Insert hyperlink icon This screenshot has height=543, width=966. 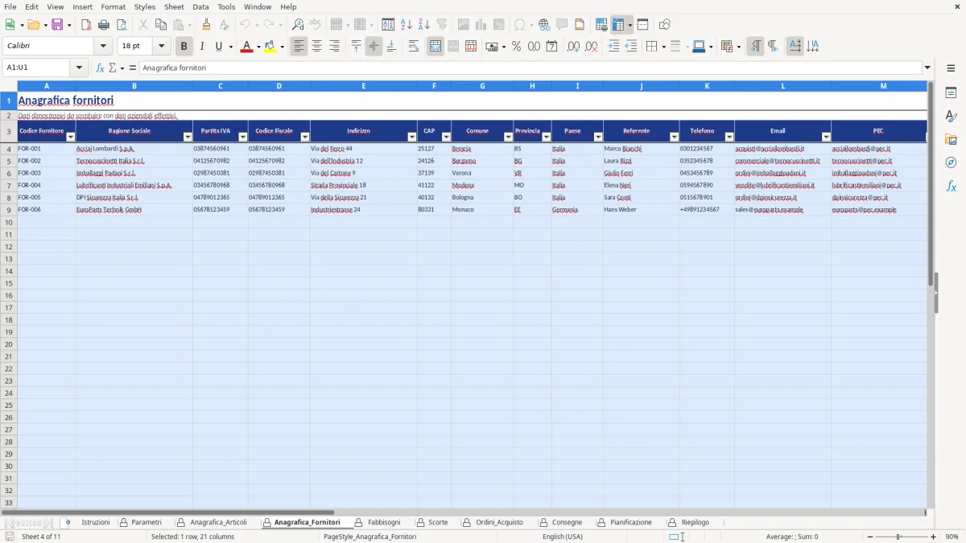point(544,25)
